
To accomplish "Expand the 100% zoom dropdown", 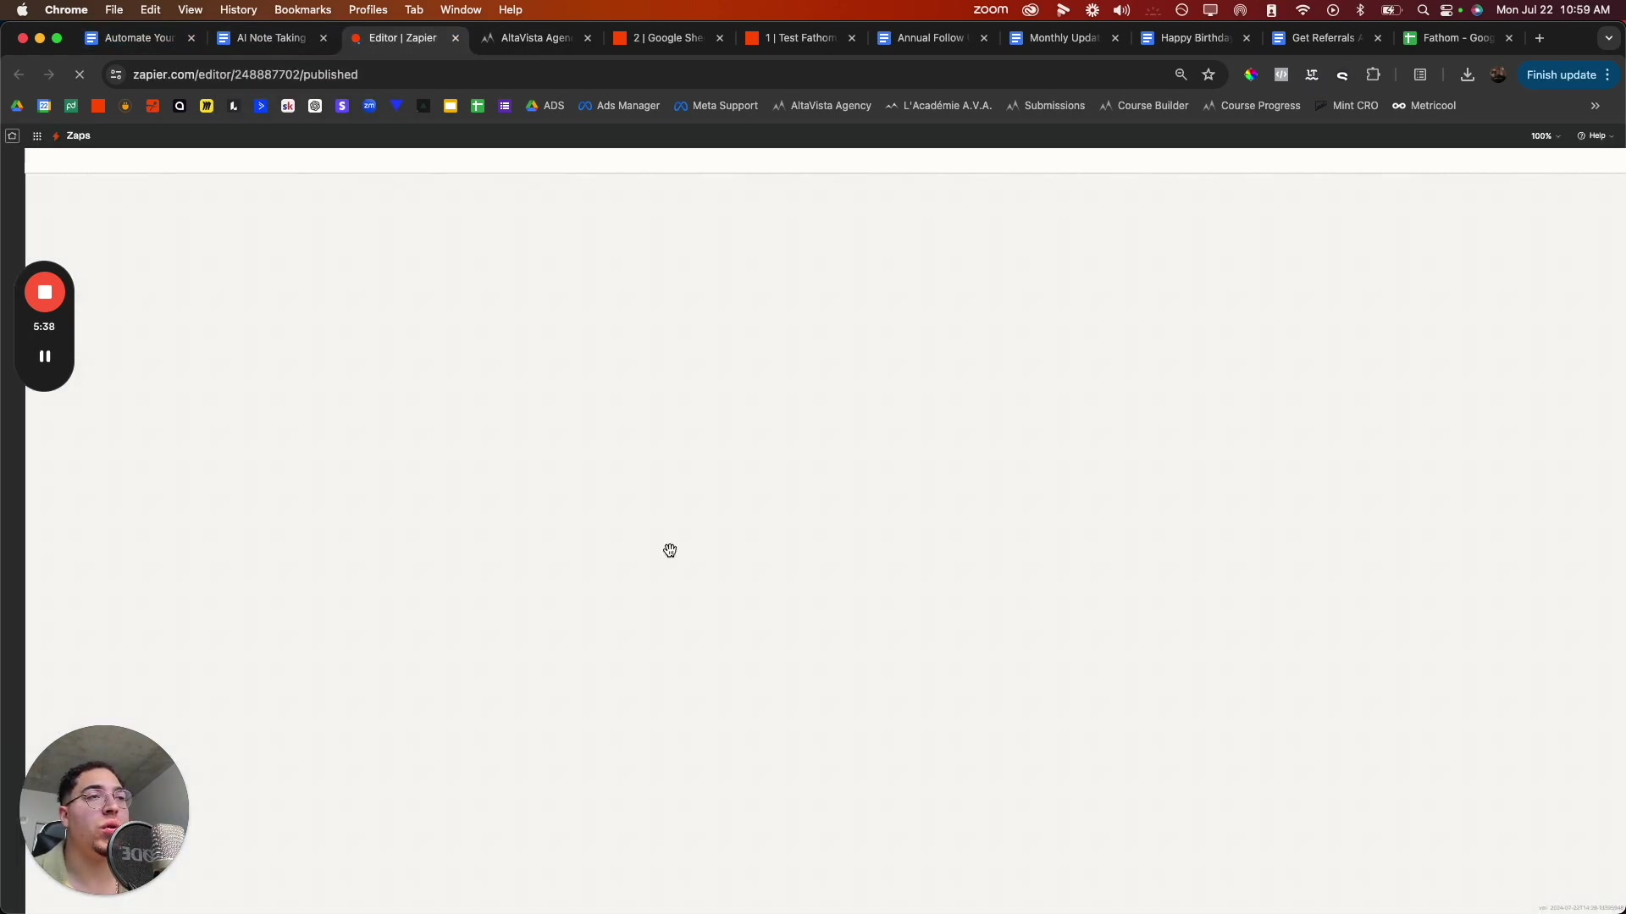I will click(x=1546, y=135).
